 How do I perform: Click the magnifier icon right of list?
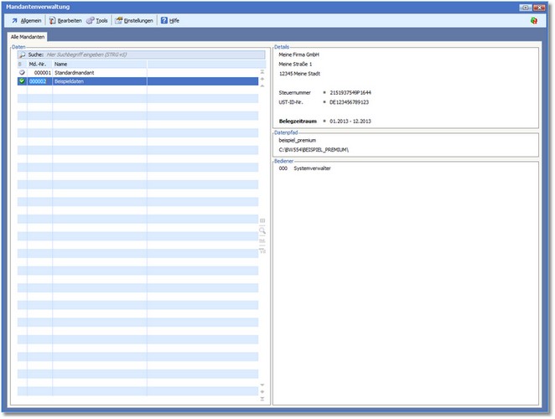[x=262, y=230]
